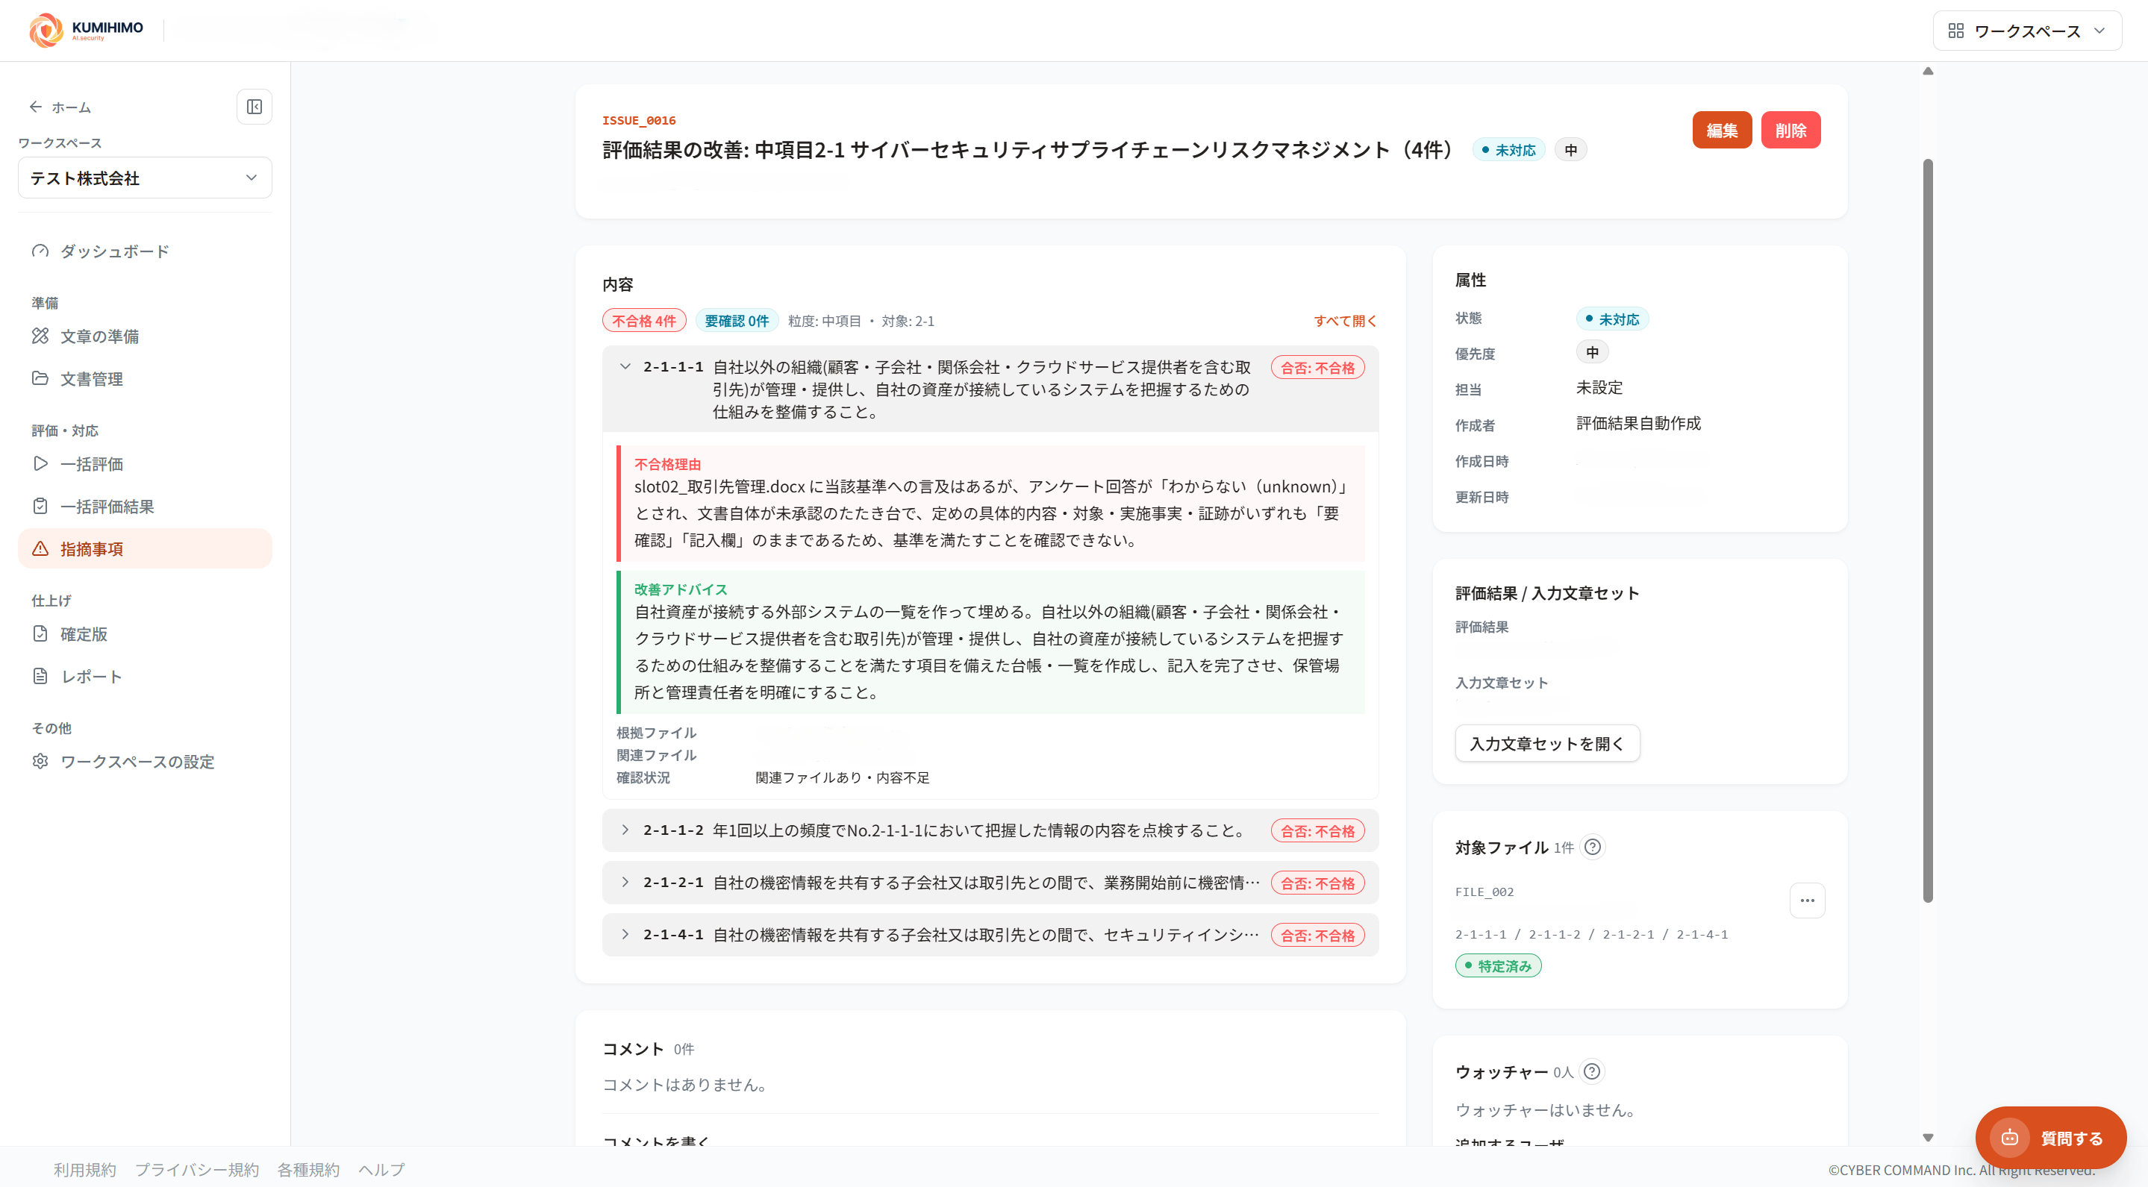Viewport: 2148px width, 1187px height.
Task: Click the 指摘事項 warning icon
Action: click(x=40, y=548)
